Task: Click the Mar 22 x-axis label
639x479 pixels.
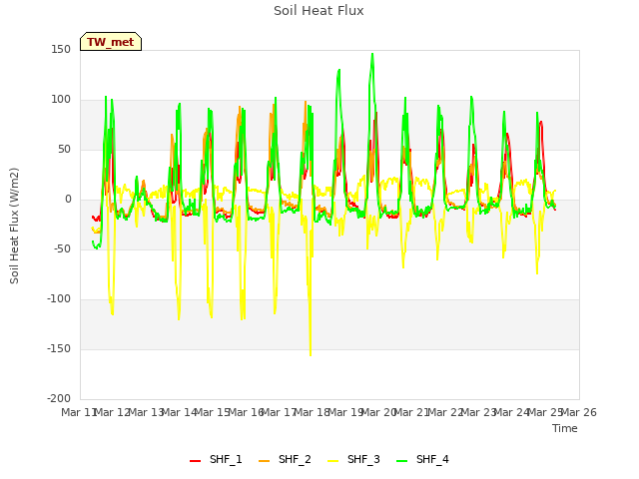Action: (x=446, y=412)
